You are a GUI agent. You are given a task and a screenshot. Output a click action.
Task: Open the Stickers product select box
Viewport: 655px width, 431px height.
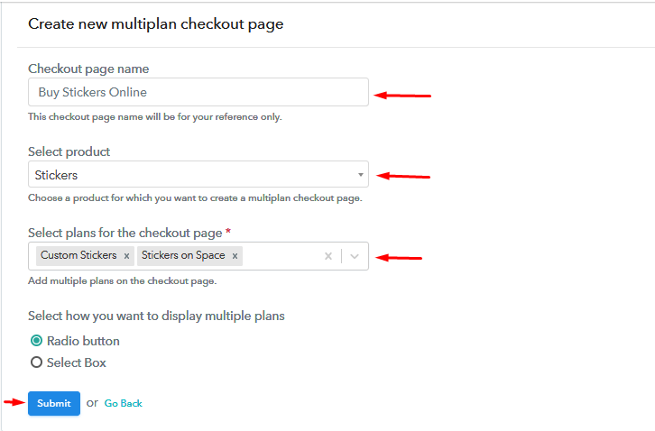pos(198,175)
